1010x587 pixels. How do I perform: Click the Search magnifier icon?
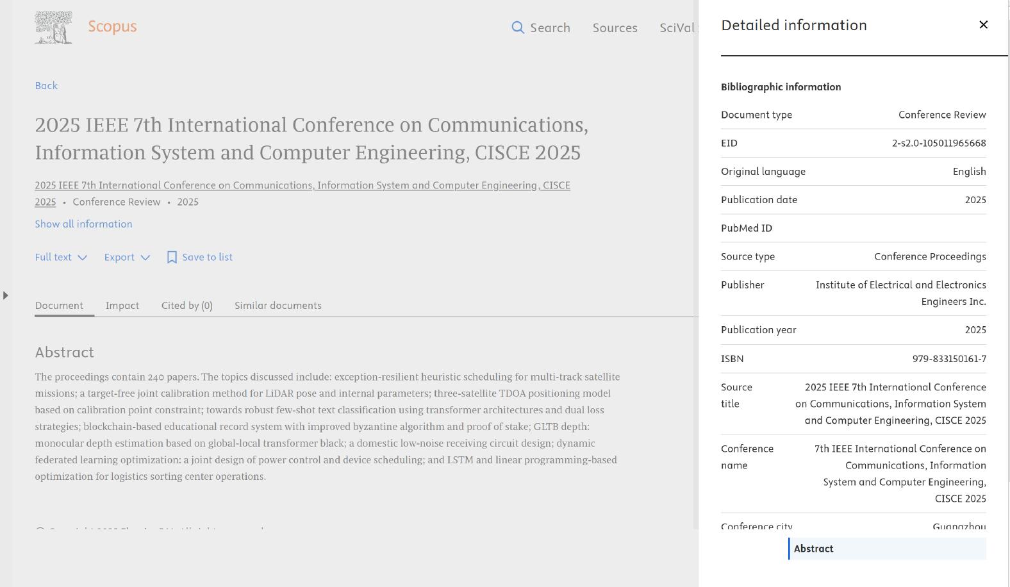coord(518,28)
